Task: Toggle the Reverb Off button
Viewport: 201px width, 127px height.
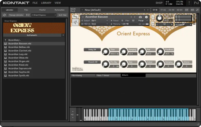Action: (x=92, y=62)
